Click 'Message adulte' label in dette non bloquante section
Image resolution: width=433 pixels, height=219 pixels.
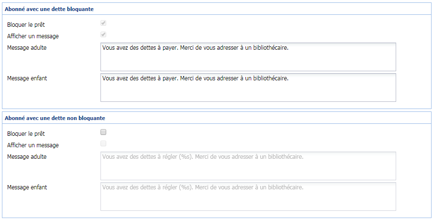click(27, 156)
